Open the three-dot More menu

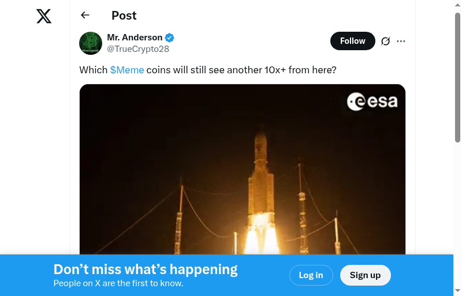tap(401, 41)
